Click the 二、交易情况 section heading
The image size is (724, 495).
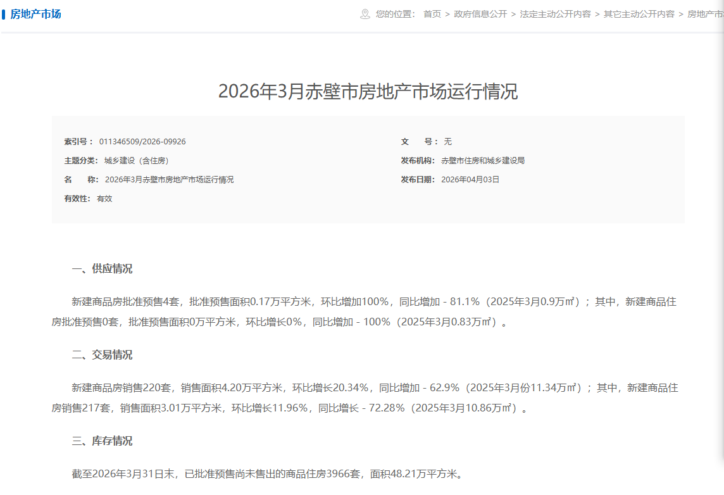tap(102, 355)
